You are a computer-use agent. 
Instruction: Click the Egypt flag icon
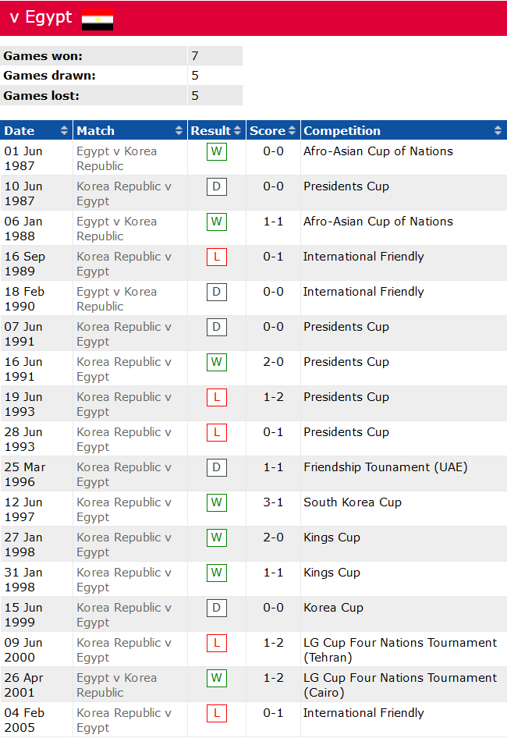[x=97, y=19]
